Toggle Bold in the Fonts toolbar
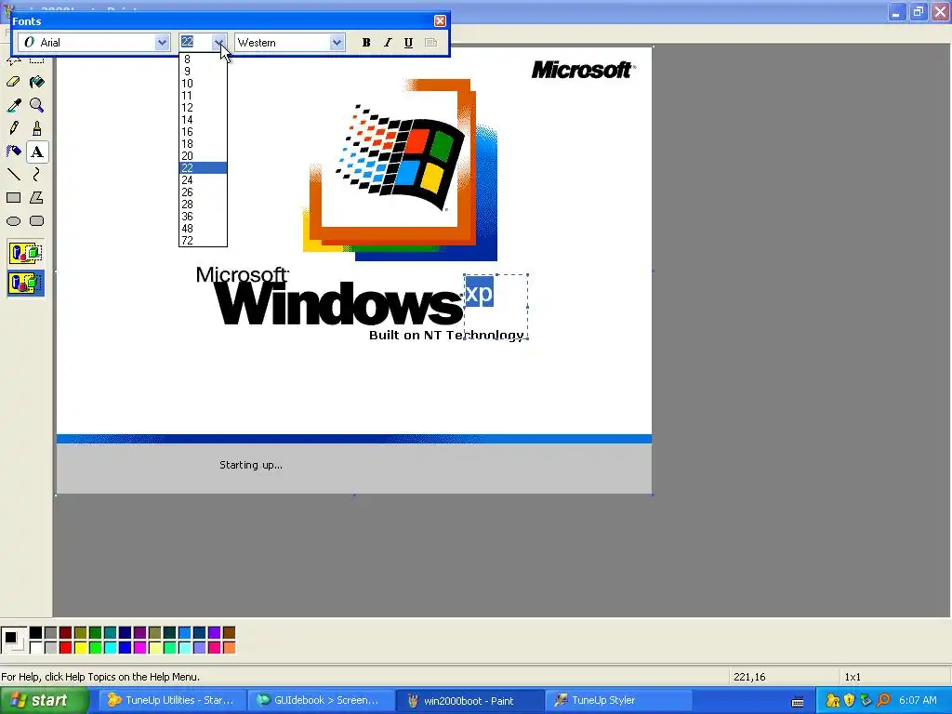Image resolution: width=952 pixels, height=714 pixels. 366,43
